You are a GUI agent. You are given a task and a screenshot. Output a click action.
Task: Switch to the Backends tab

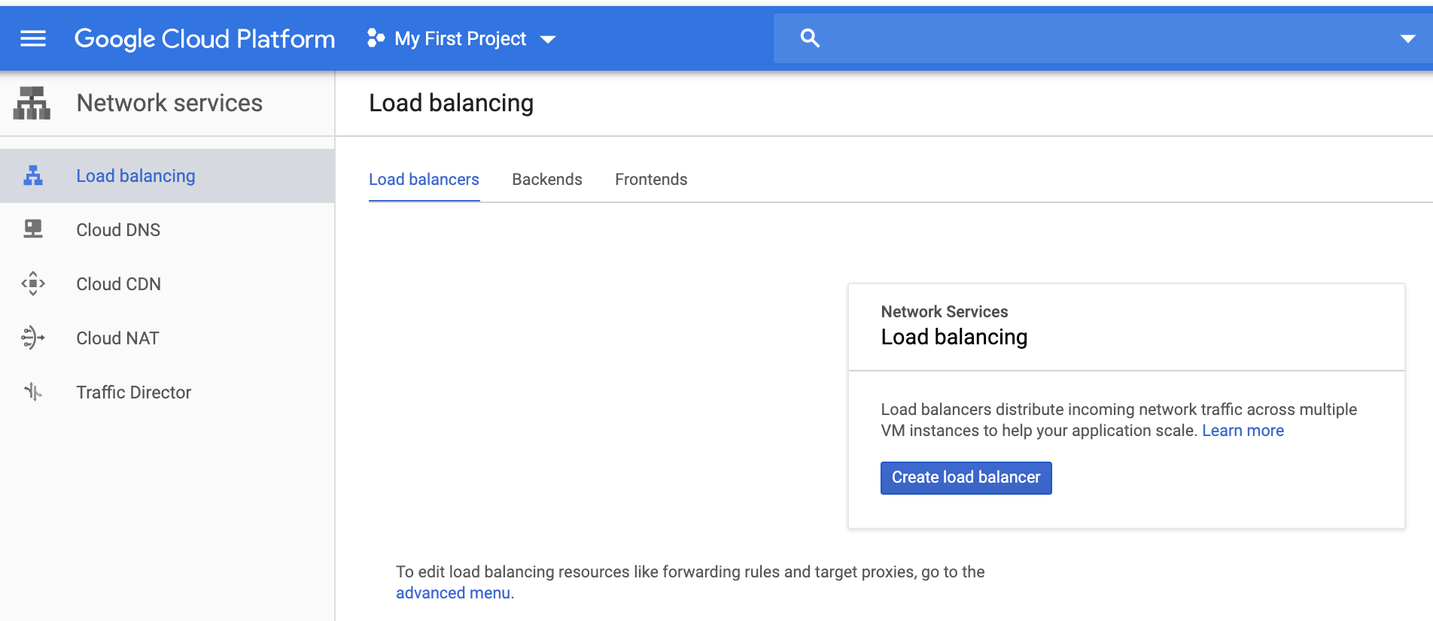547,180
